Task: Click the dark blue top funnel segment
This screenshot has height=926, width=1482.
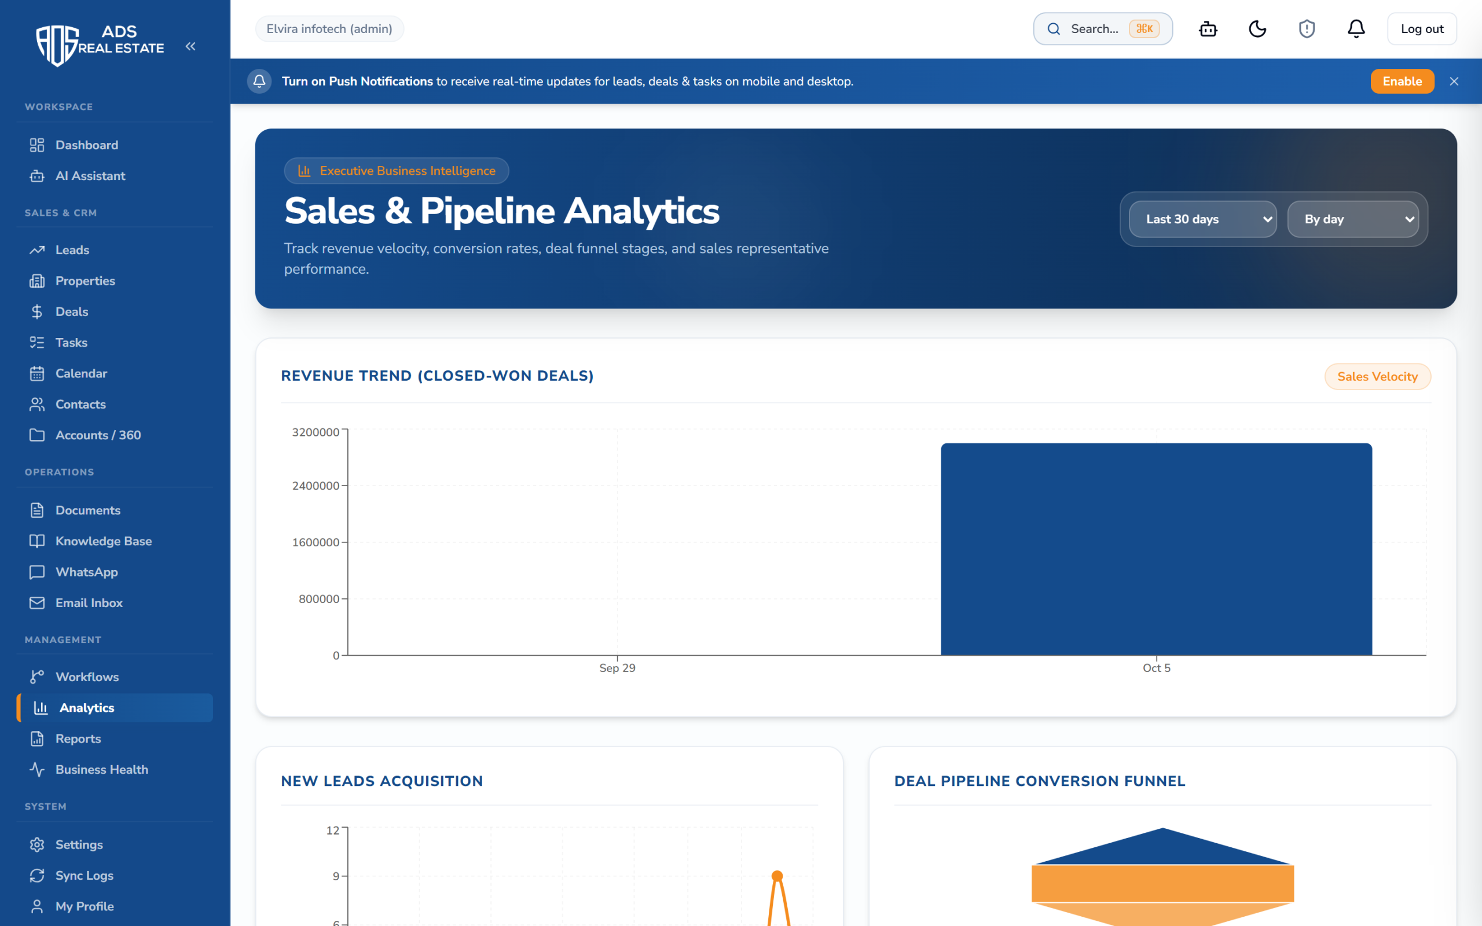Action: pos(1162,848)
